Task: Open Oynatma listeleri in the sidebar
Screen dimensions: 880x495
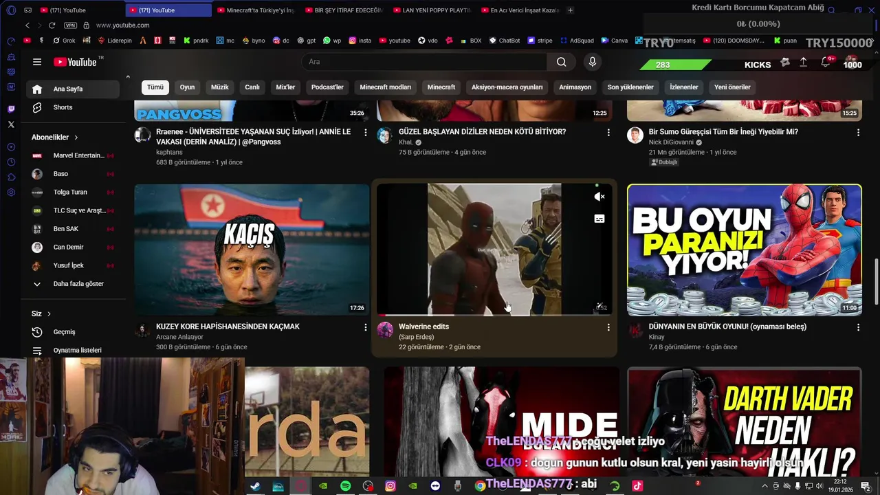Action: tap(73, 351)
